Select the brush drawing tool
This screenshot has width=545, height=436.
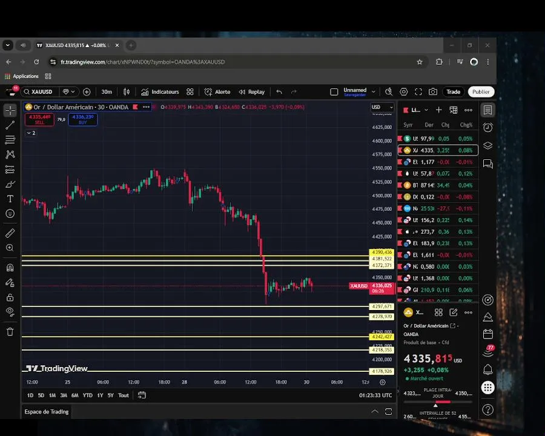pyautogui.click(x=10, y=184)
